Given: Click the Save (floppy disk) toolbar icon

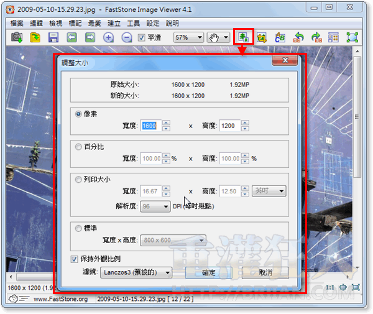Looking at the screenshot, I should point(53,37).
